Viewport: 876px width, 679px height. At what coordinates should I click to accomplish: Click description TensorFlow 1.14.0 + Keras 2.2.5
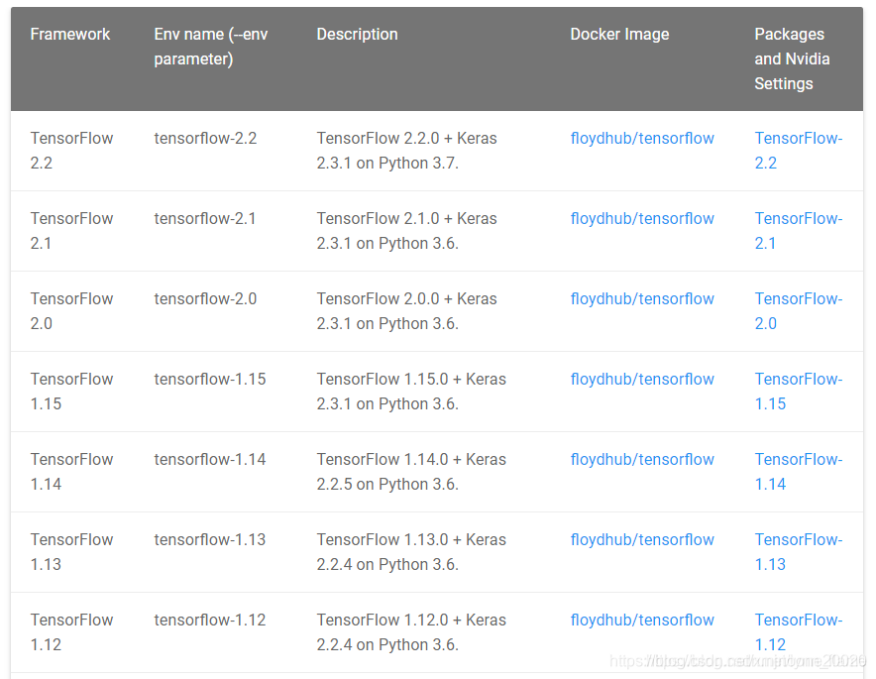[x=411, y=472]
